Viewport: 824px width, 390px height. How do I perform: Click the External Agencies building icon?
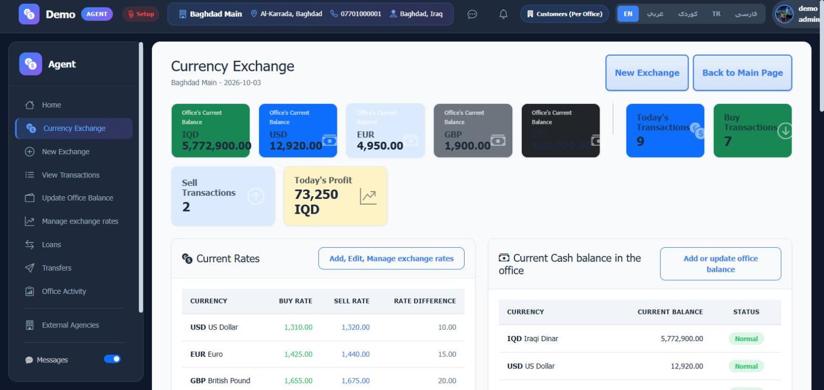pos(30,325)
